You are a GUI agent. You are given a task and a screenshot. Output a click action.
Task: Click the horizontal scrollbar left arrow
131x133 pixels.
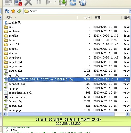click(5, 114)
